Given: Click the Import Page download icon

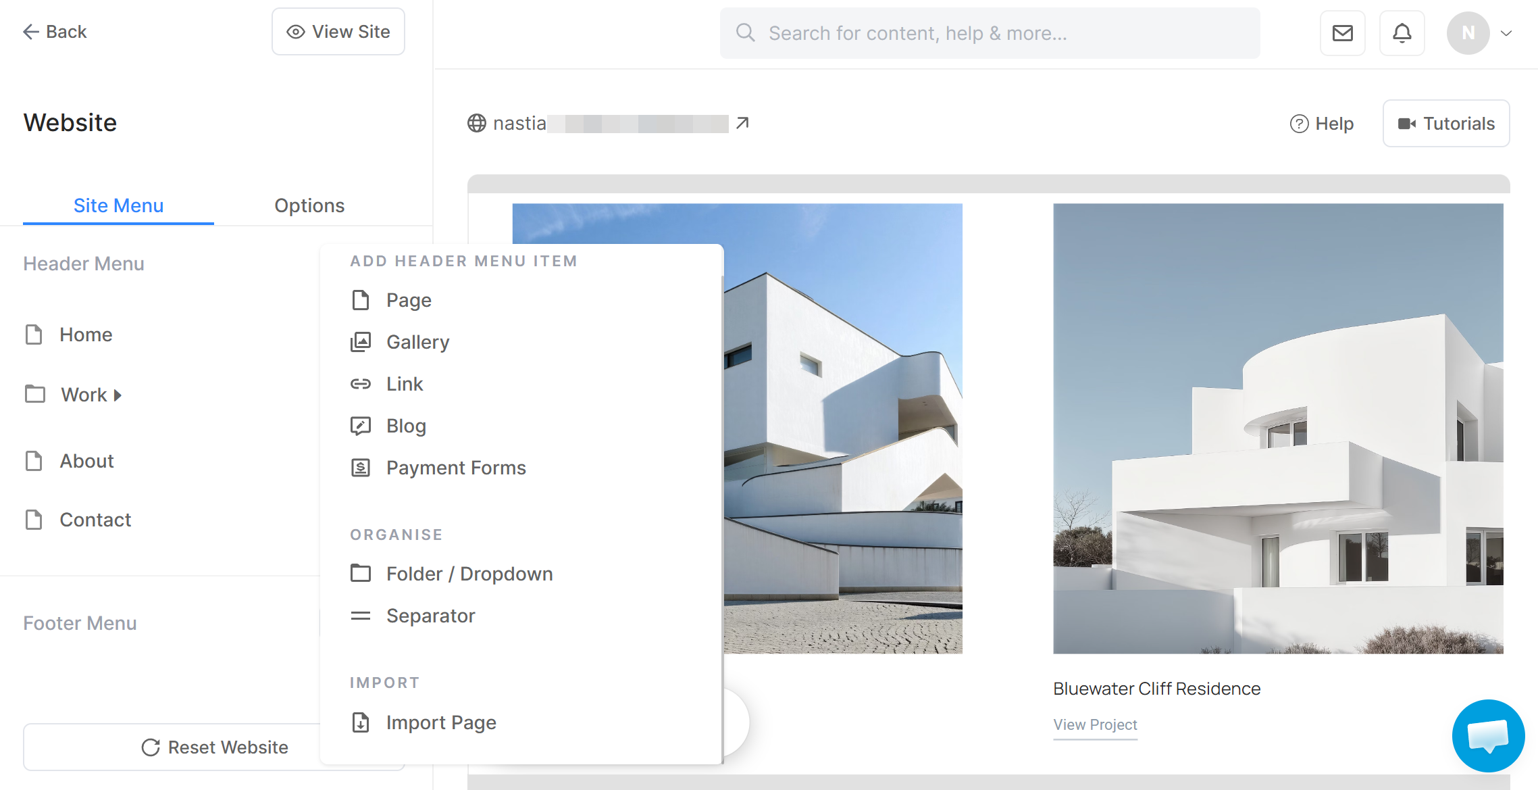Looking at the screenshot, I should click(361, 722).
